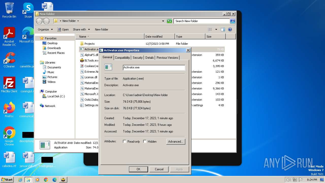Click Cancel in the Properties dialog

click(x=159, y=169)
